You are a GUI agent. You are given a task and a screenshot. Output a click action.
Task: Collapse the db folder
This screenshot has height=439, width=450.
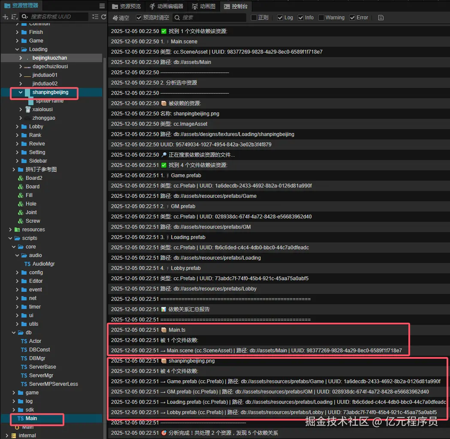14,333
